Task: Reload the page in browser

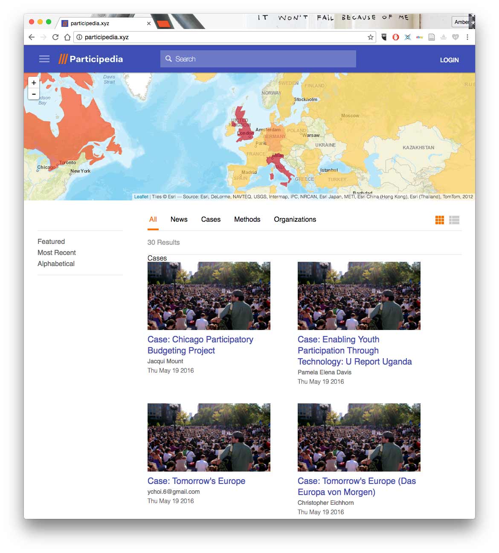Action: coord(55,37)
